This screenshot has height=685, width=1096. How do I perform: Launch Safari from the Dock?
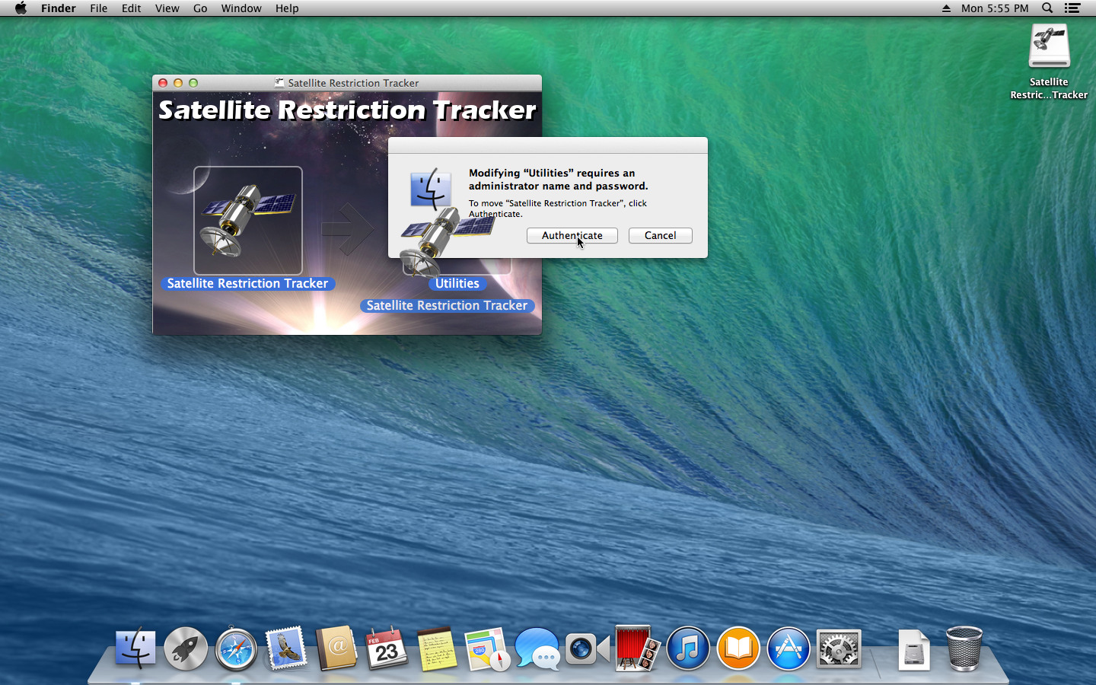(x=236, y=649)
